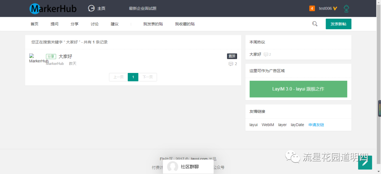Click comment icon in 本周热议 entry
This screenshot has height=174, width=381.
[x=266, y=54]
